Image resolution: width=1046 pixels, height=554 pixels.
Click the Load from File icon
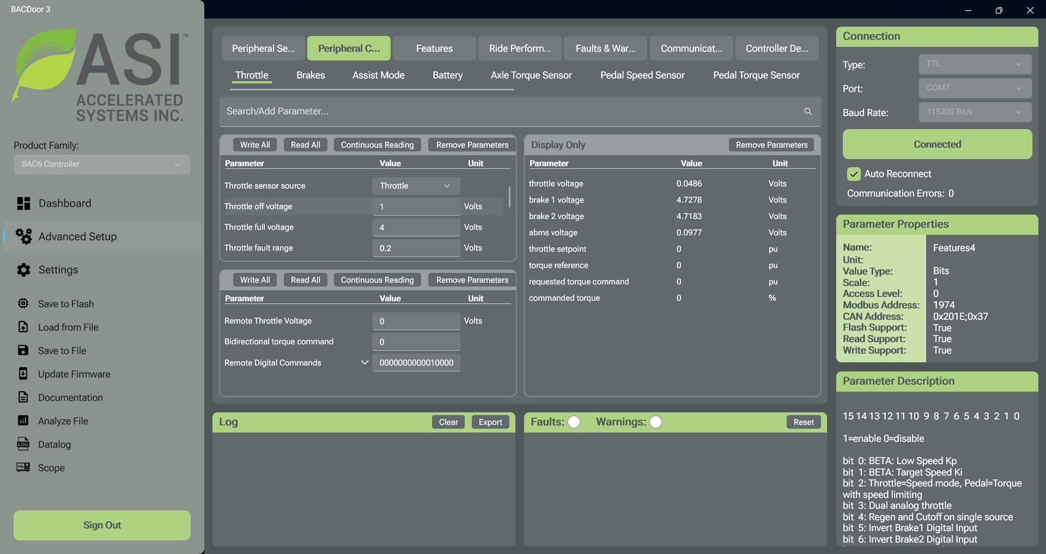[x=23, y=327]
